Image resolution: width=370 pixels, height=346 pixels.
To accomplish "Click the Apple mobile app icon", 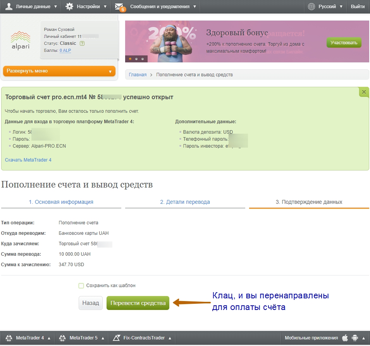I will point(345,338).
